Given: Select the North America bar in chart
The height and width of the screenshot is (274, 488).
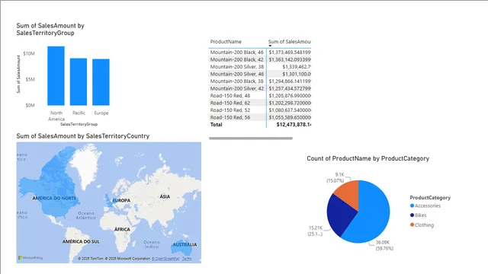Looking at the screenshot, I should [x=56, y=76].
